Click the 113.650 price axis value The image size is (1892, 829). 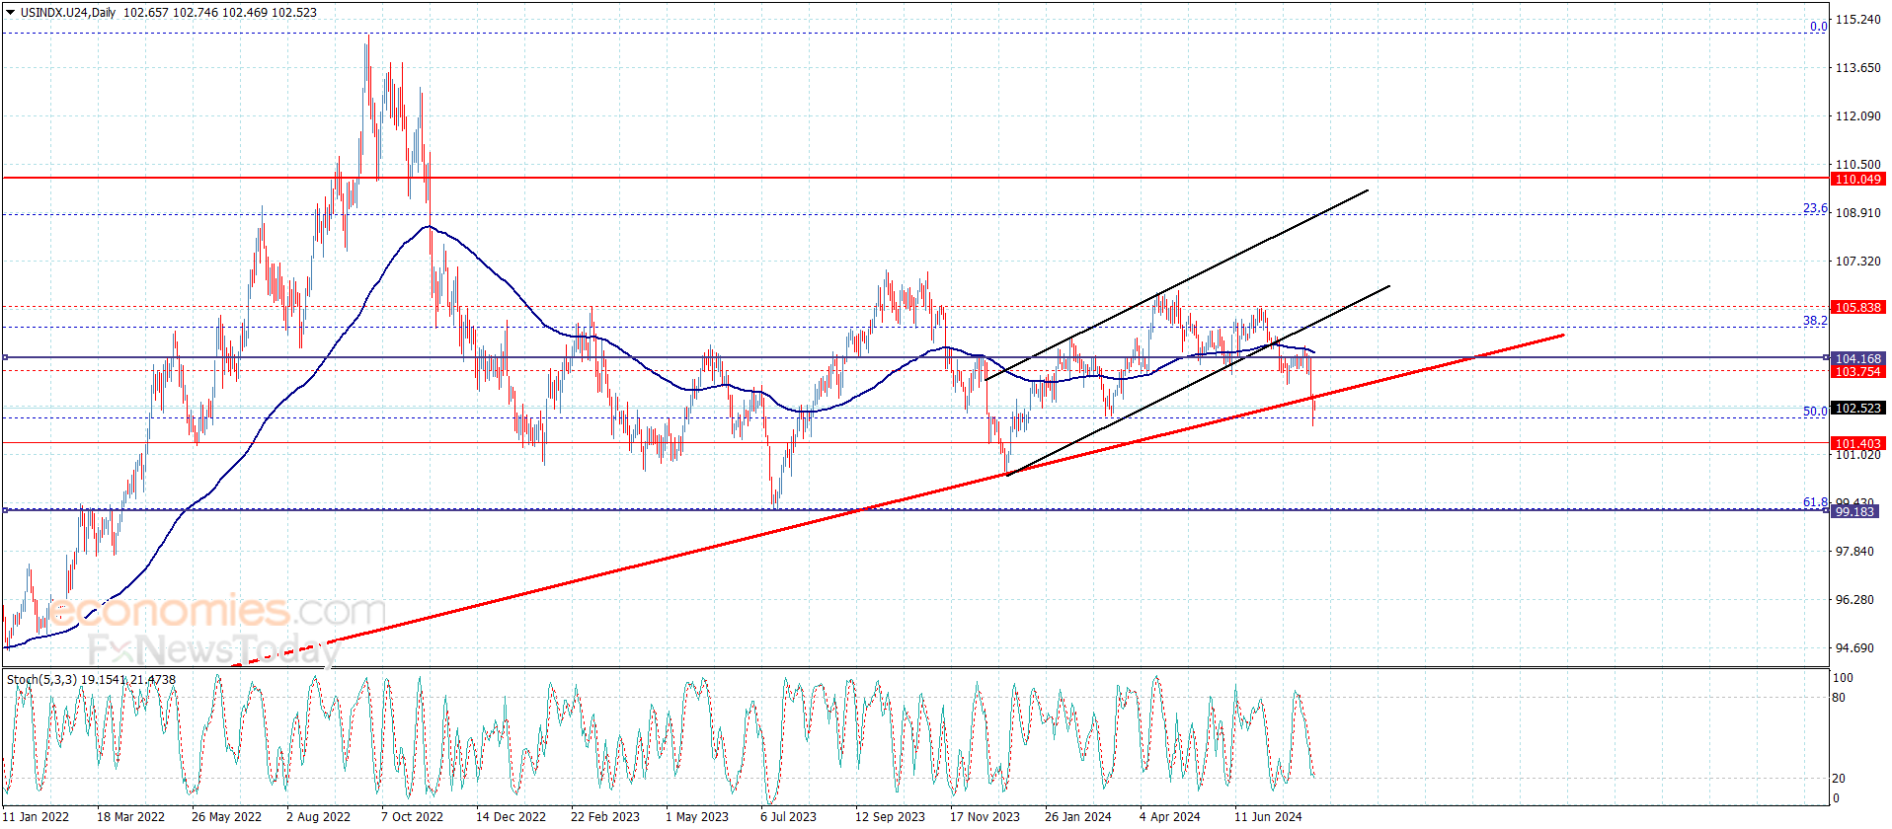pos(1857,67)
